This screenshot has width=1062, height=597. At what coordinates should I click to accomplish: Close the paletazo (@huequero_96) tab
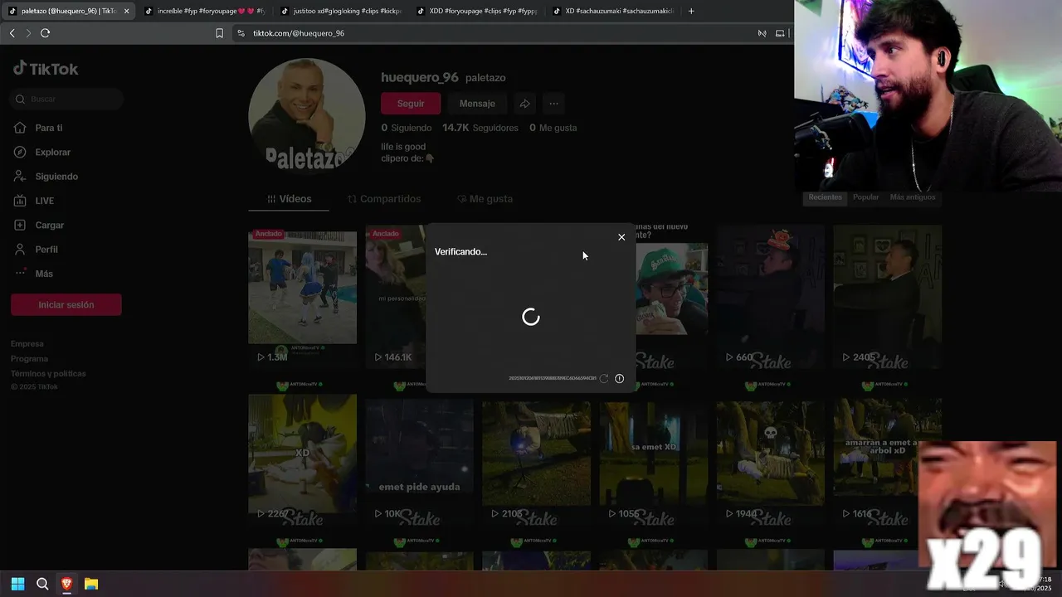click(x=126, y=11)
